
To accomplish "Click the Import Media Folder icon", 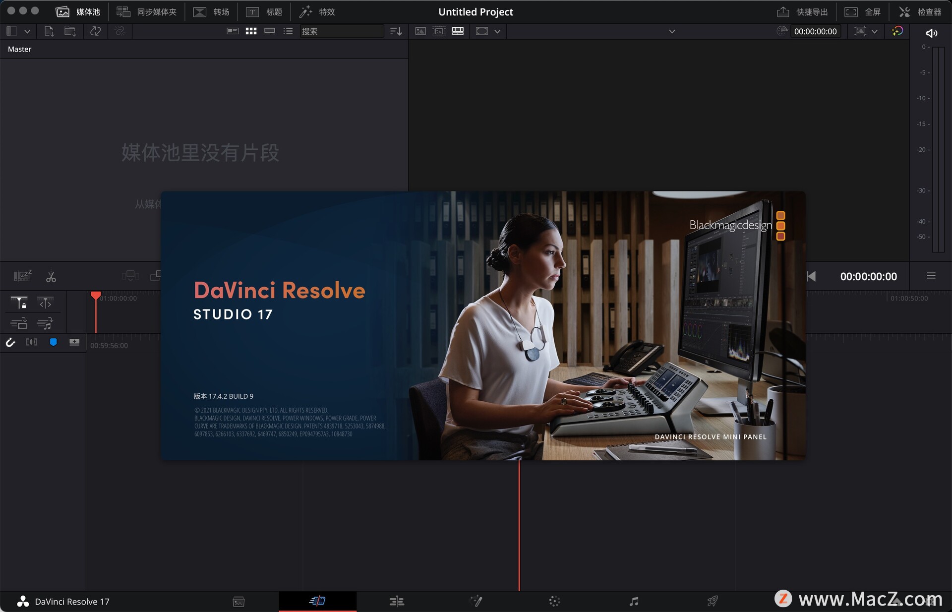I will (x=70, y=31).
